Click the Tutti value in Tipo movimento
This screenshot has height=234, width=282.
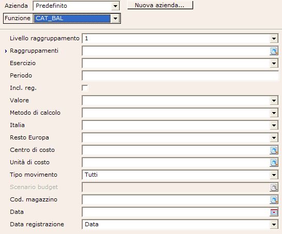pos(91,175)
